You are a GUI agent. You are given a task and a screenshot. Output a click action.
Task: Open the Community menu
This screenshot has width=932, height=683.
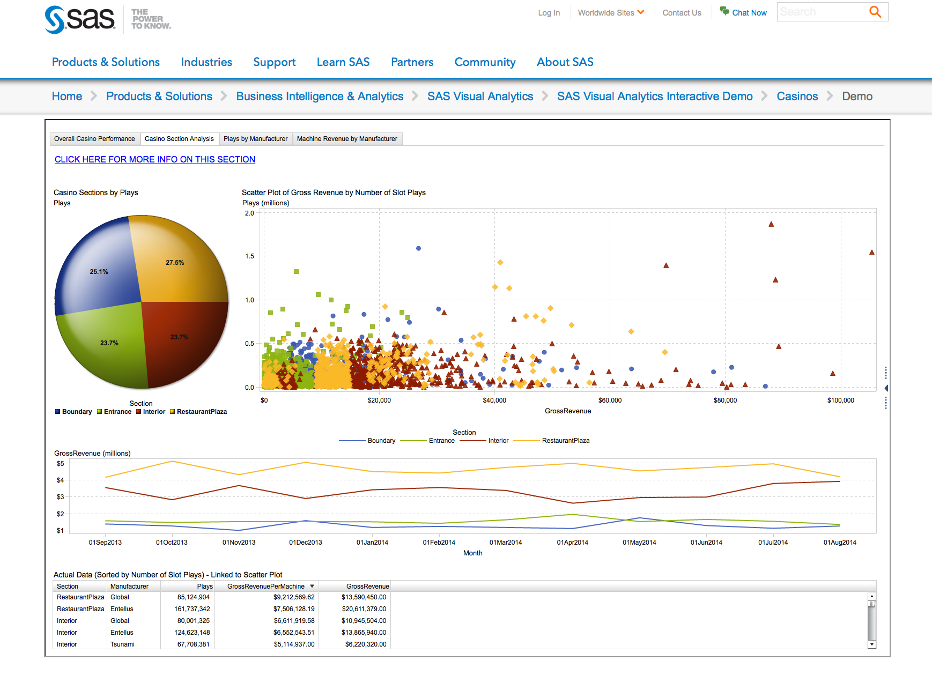click(485, 62)
